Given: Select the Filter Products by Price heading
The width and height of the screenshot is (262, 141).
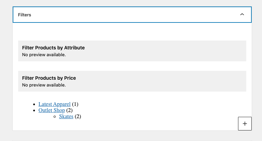Looking at the screenshot, I should tap(49, 78).
